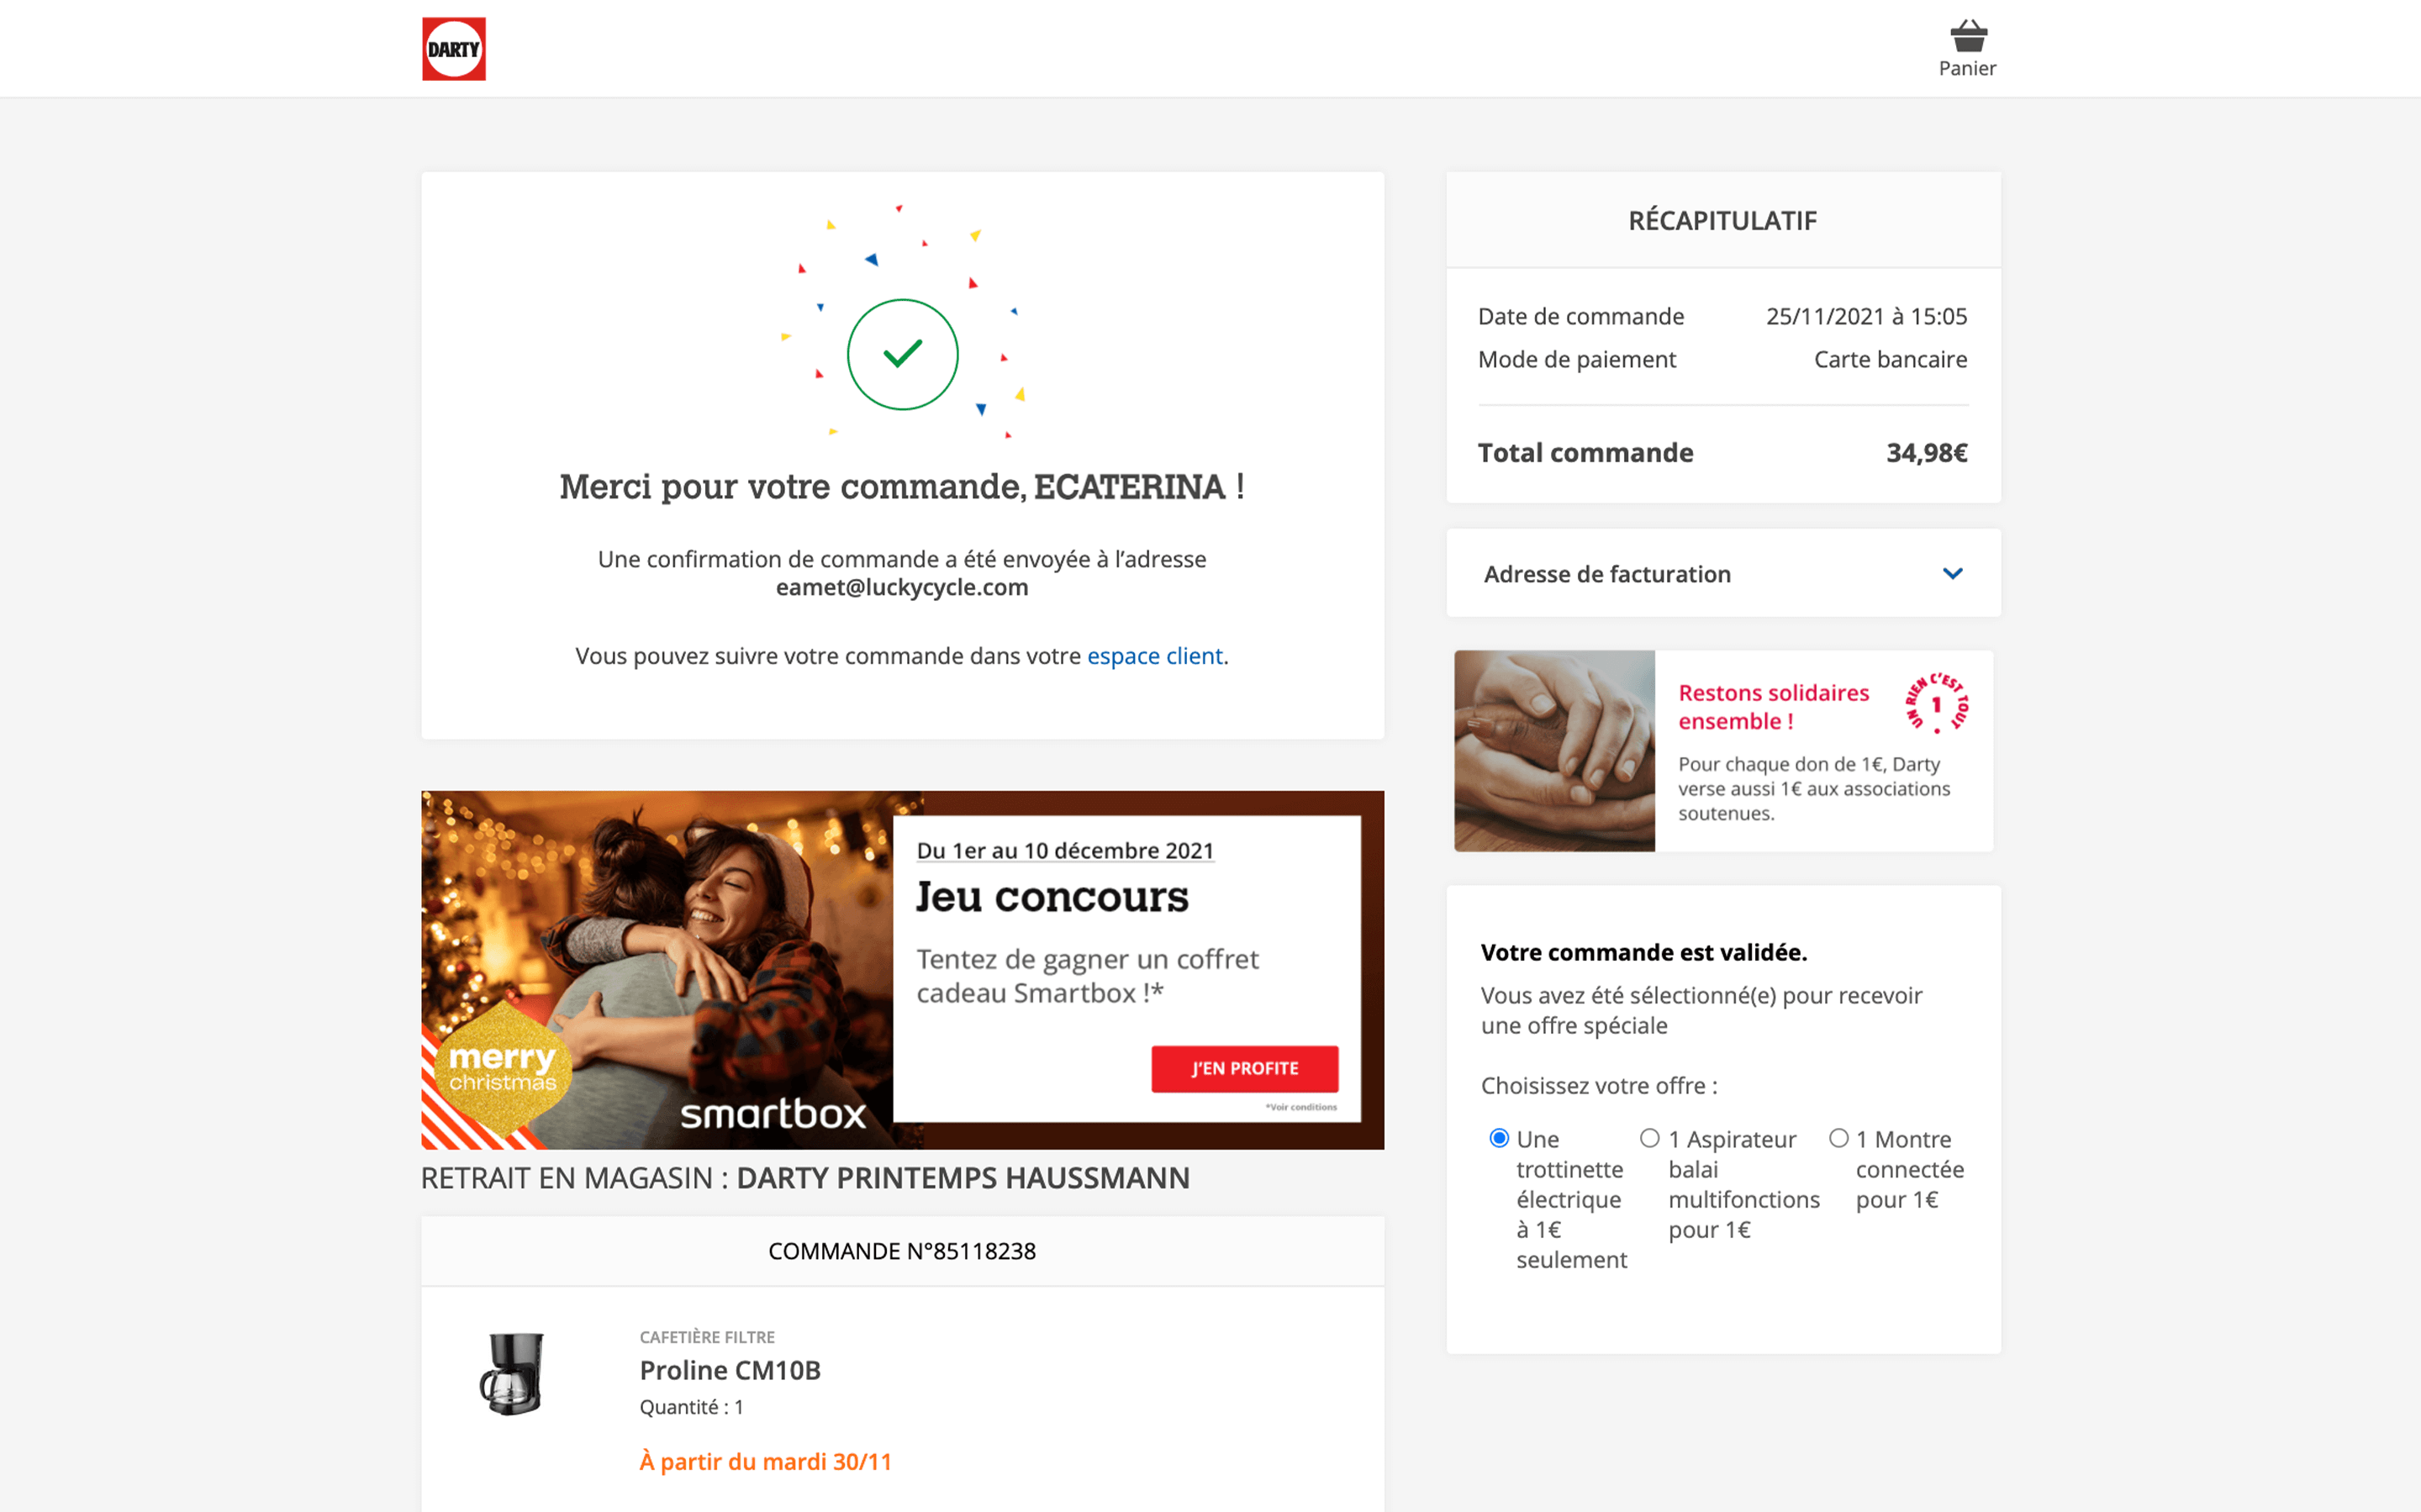The width and height of the screenshot is (2421, 1512).
Task: Open the clasped hands solidarity image
Action: [x=1554, y=751]
